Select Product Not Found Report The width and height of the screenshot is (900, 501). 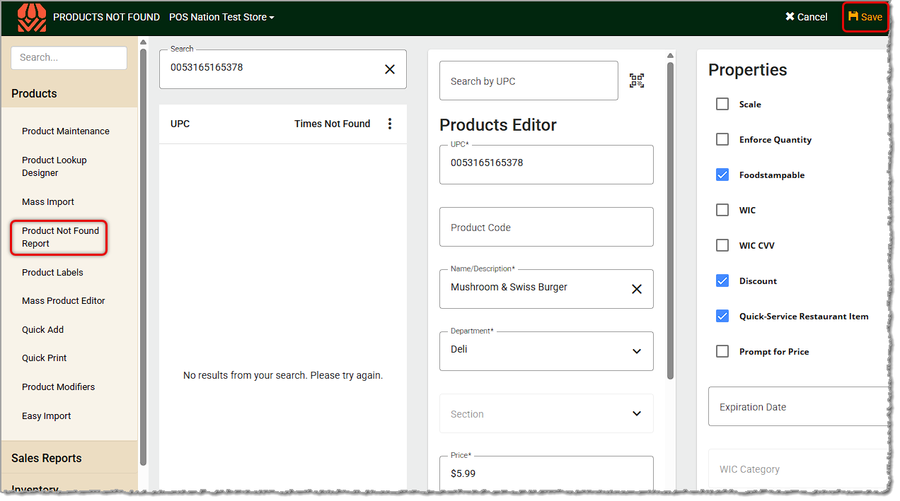coord(60,237)
